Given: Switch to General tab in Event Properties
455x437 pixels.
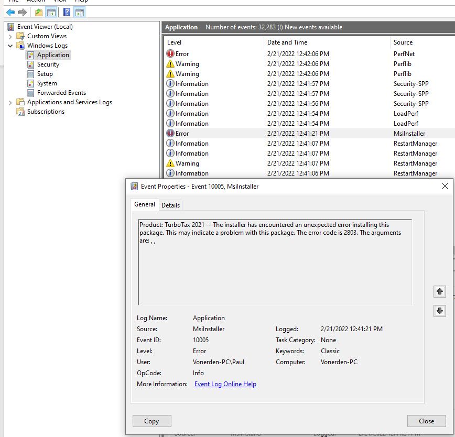Looking at the screenshot, I should (x=145, y=204).
